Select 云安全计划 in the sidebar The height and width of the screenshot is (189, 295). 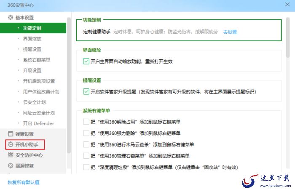click(34, 102)
